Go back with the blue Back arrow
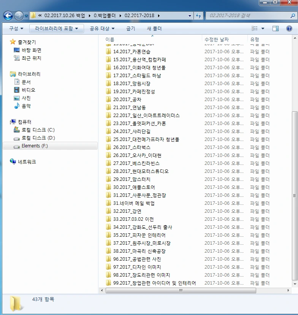Image resolution: width=298 pixels, height=315 pixels. tap(8, 16)
